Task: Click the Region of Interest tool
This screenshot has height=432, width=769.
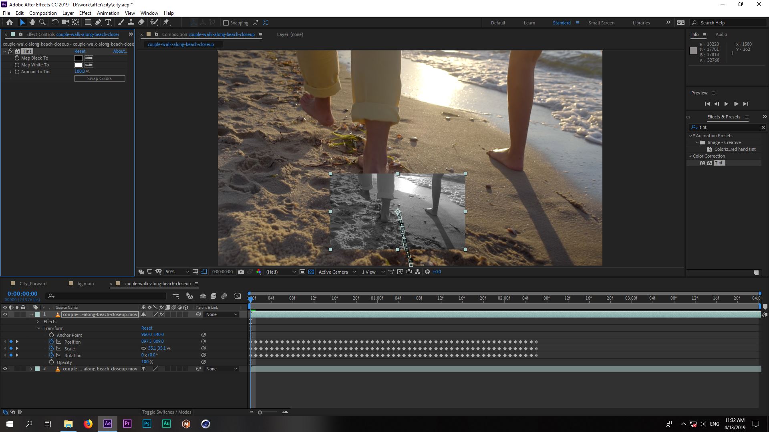Action: point(204,272)
